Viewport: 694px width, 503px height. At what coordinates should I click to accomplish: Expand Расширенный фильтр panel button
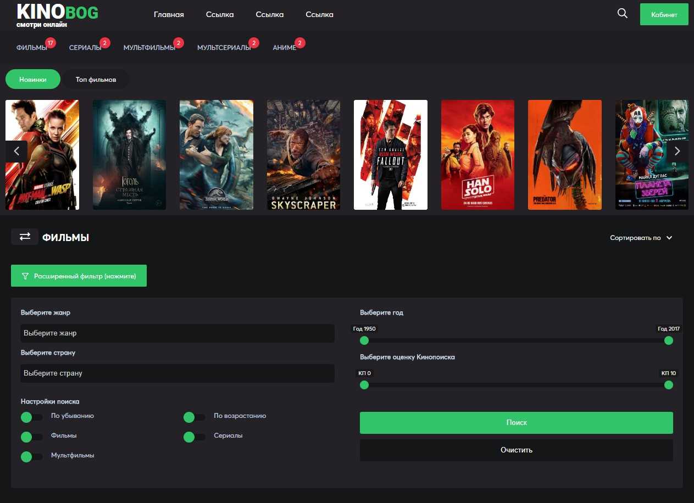(x=79, y=276)
